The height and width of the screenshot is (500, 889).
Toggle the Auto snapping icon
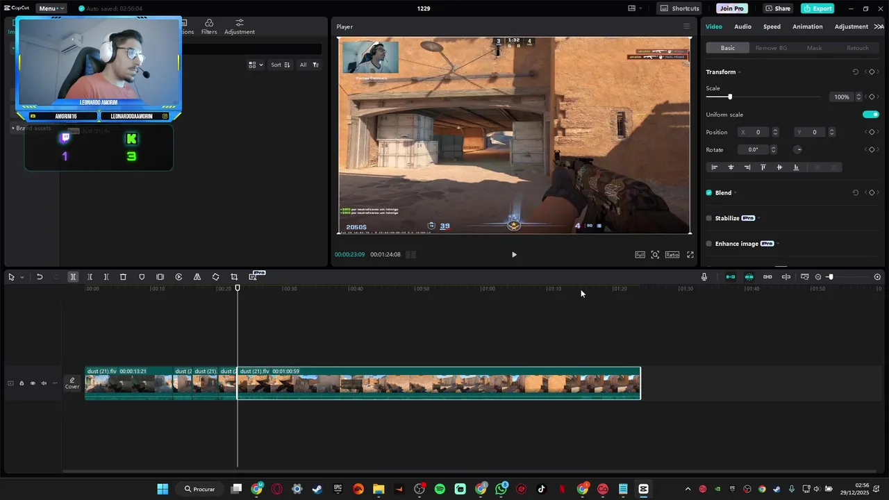click(749, 277)
